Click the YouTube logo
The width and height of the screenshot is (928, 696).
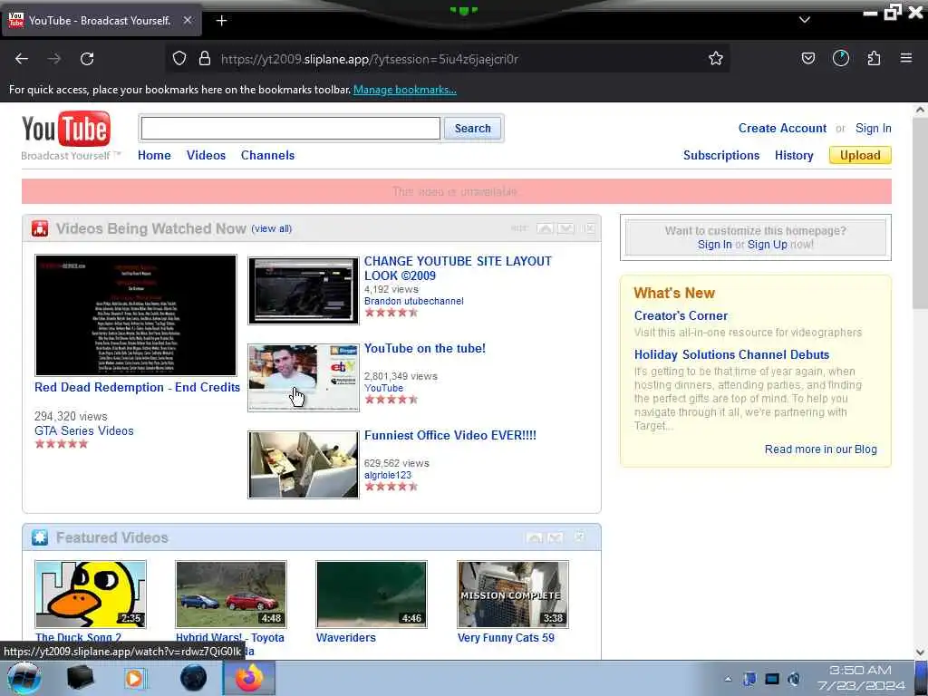pyautogui.click(x=65, y=130)
